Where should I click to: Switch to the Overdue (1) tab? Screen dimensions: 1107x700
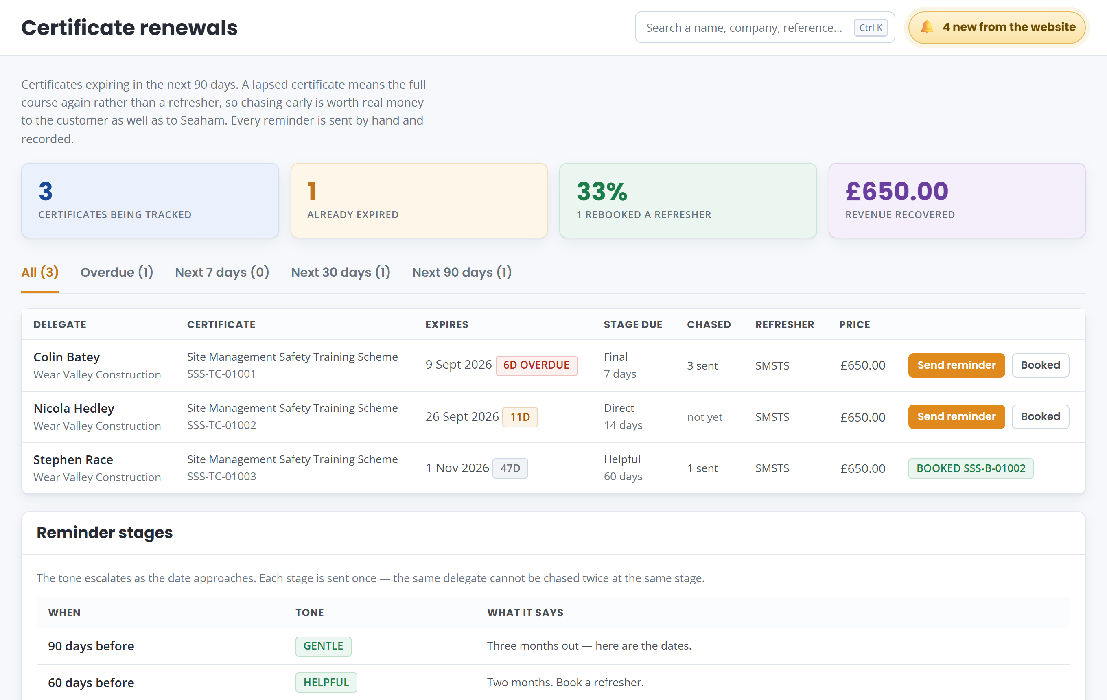pos(117,272)
